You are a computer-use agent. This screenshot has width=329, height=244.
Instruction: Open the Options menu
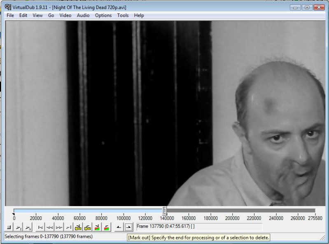pos(103,15)
